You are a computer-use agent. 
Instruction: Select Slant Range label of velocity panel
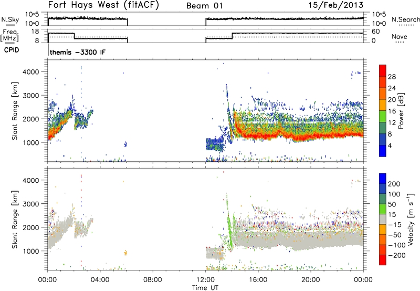pos(15,219)
